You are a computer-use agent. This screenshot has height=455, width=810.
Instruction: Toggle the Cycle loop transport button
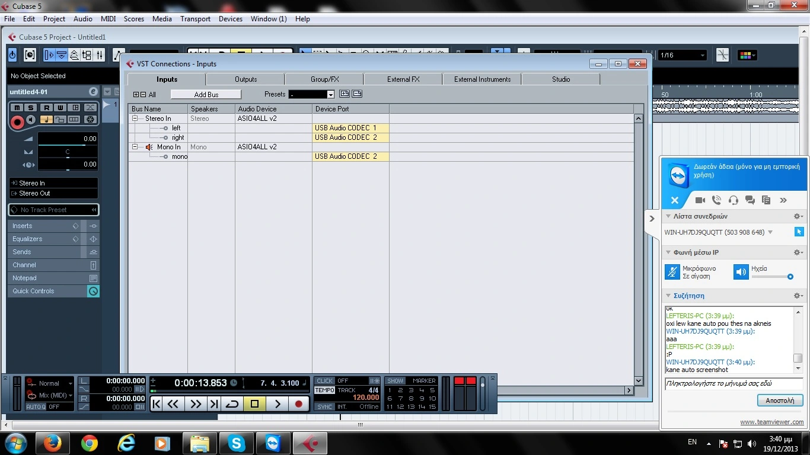232,404
